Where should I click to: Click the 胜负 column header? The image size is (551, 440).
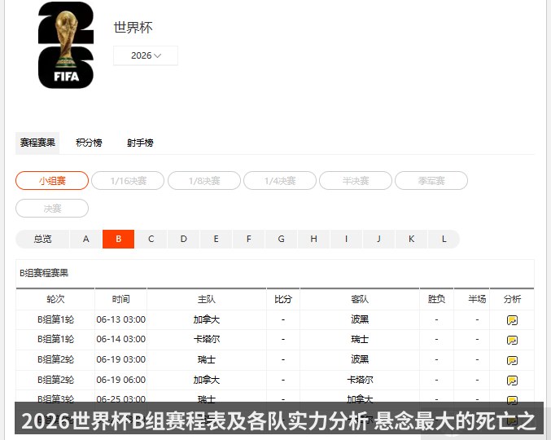coord(436,299)
